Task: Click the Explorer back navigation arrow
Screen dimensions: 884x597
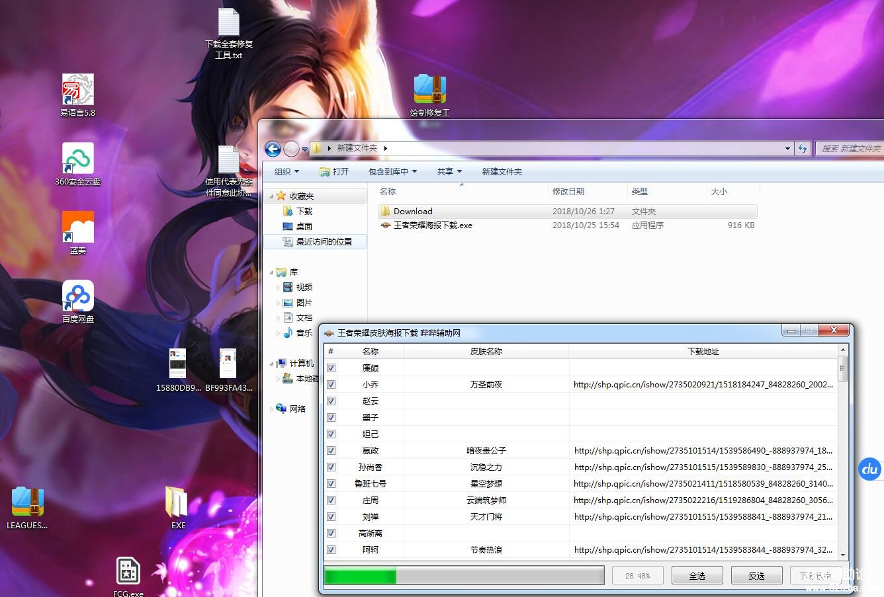Action: [272, 149]
